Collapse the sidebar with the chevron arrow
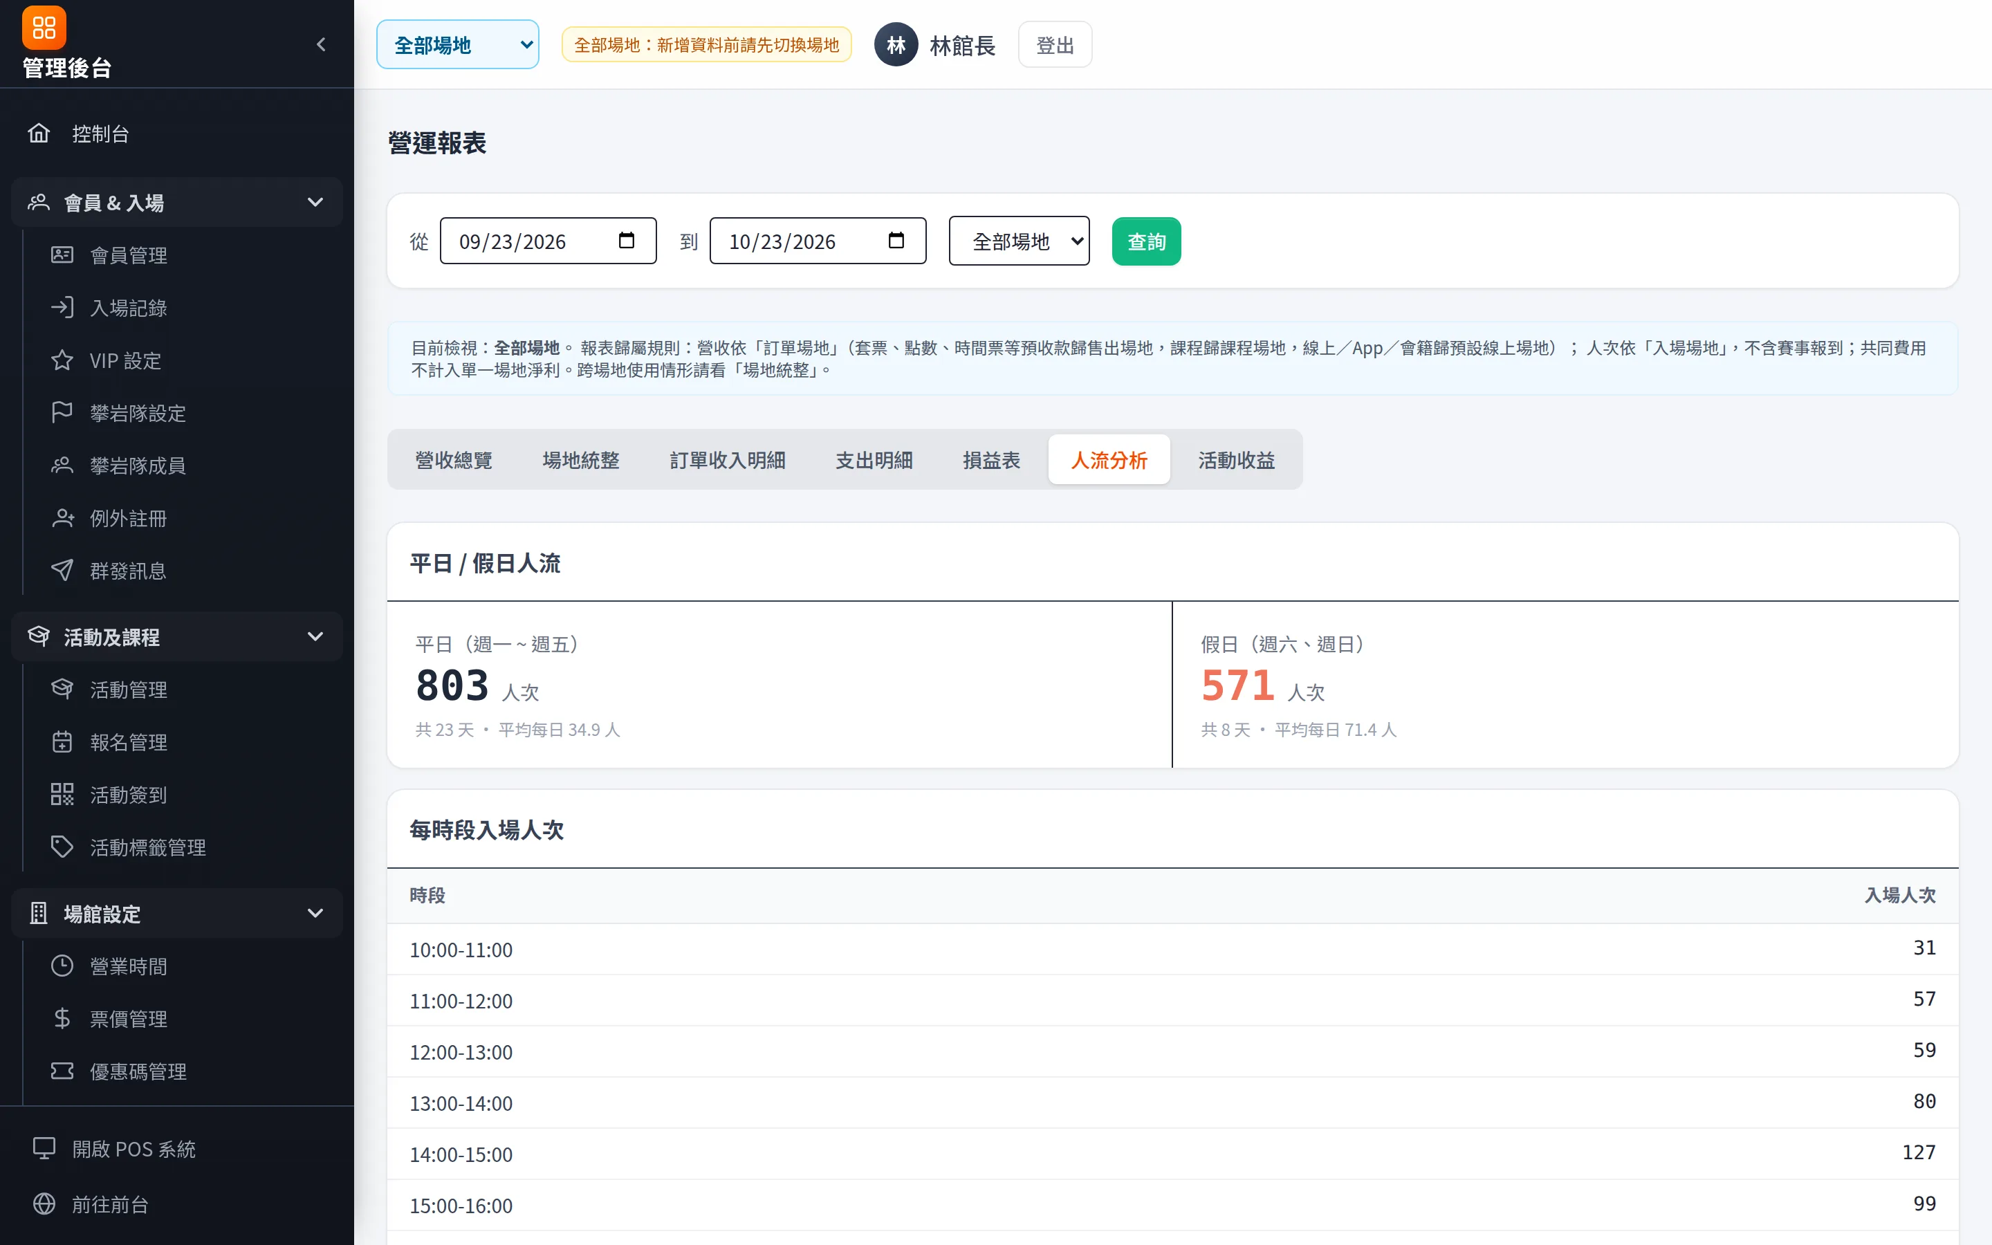The height and width of the screenshot is (1245, 1992). [322, 44]
